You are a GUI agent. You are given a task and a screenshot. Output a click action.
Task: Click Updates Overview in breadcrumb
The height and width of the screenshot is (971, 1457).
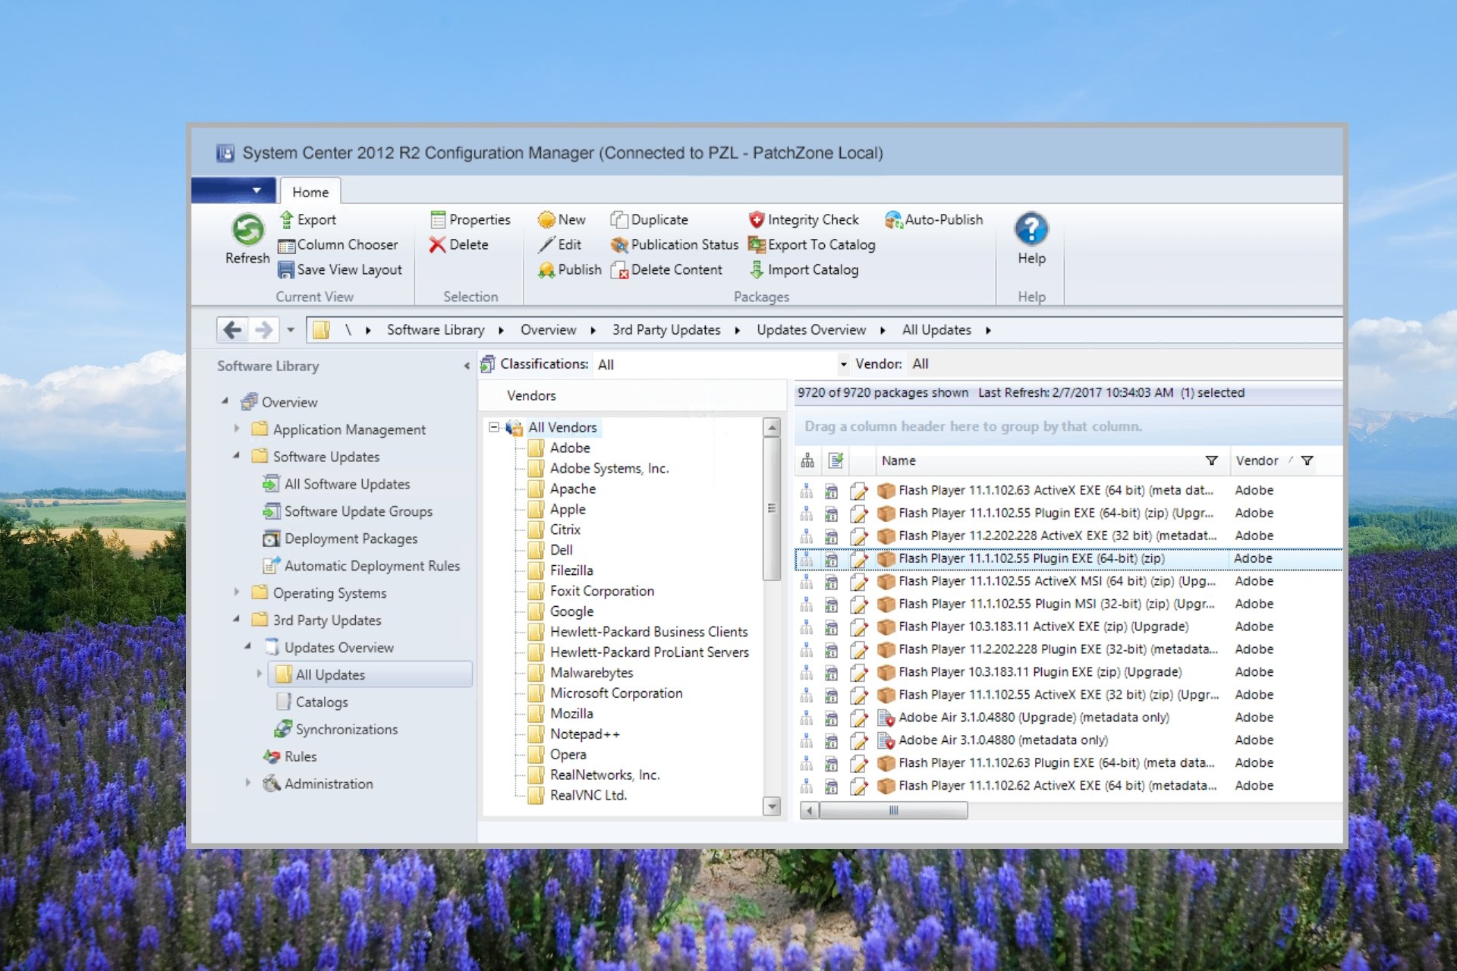point(811,330)
